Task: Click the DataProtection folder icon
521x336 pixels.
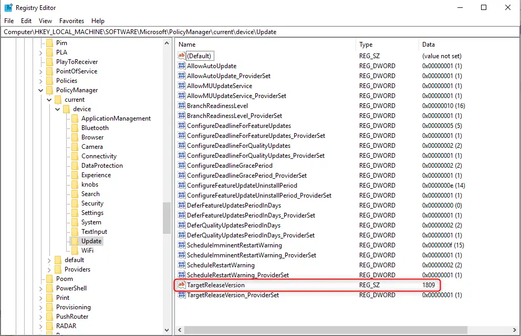Action: 75,166
